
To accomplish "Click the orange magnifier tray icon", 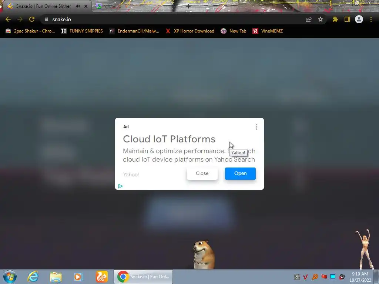I will point(315,277).
